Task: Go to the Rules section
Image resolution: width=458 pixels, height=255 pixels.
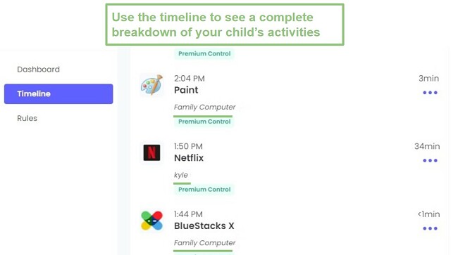Action: tap(27, 118)
